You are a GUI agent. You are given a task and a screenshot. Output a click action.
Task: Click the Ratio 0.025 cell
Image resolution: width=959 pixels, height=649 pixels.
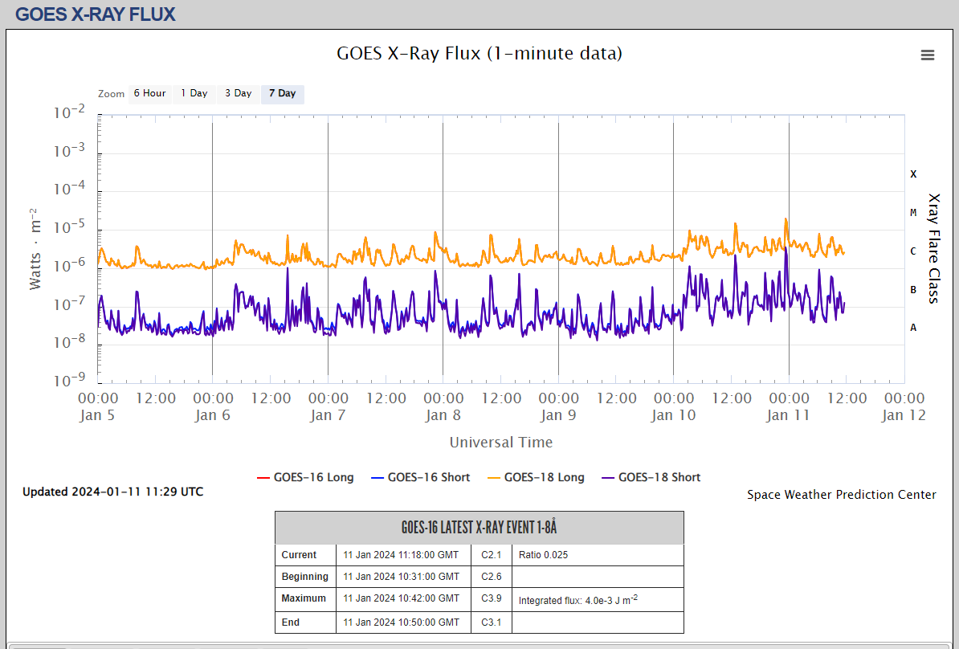[543, 555]
